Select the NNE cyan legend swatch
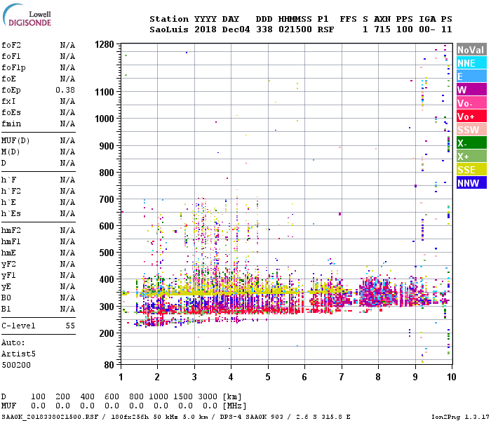This screenshot has width=491, height=421. point(471,63)
